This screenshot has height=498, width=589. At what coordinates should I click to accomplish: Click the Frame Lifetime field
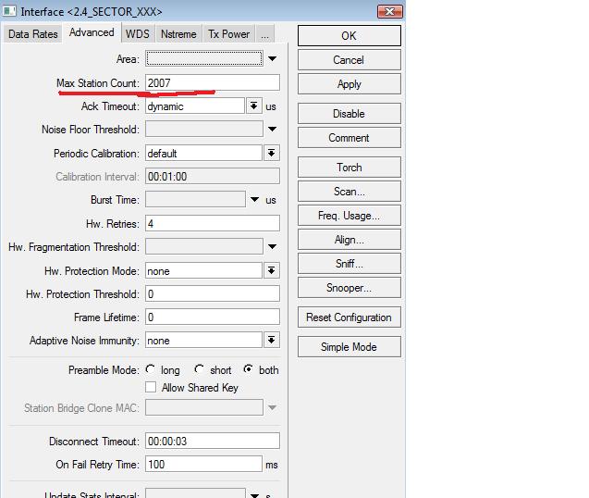point(213,317)
